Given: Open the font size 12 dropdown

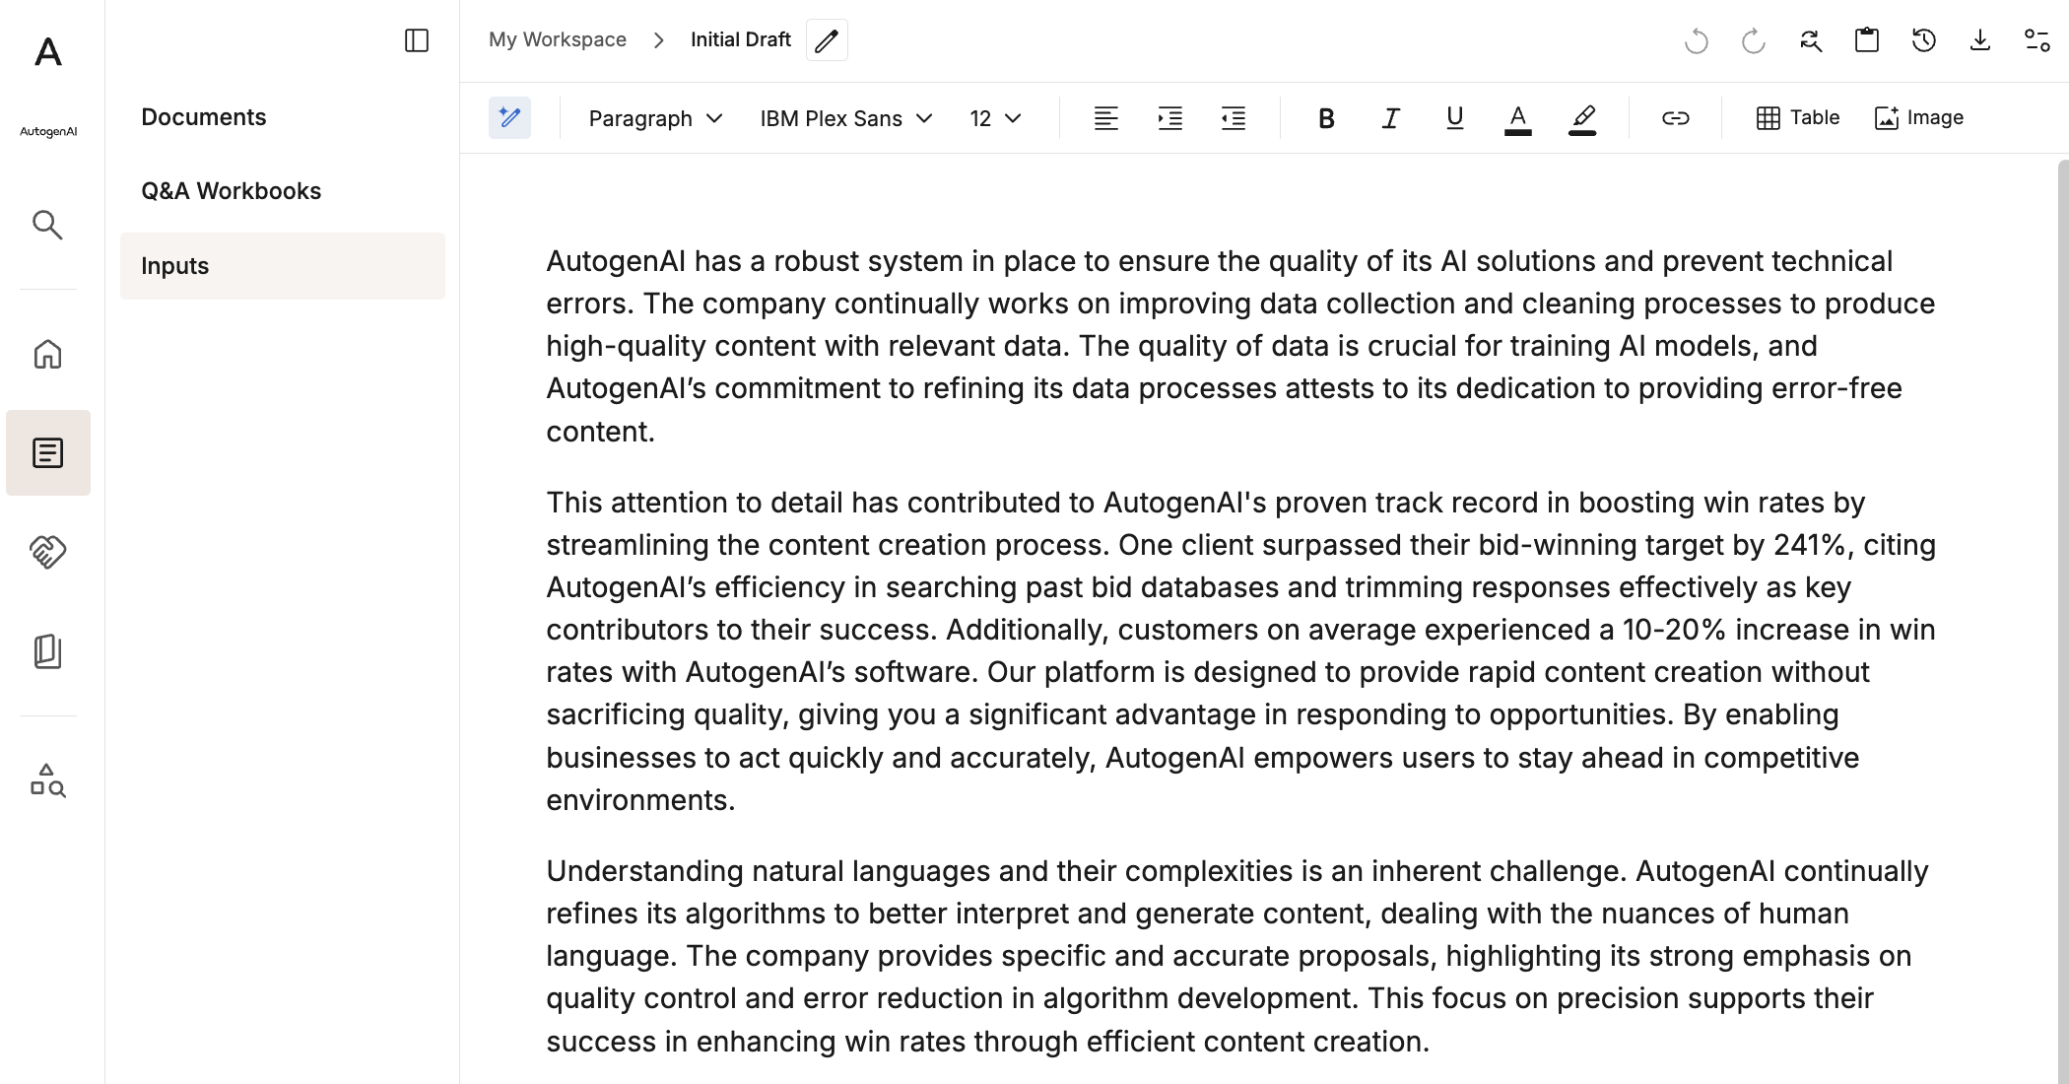Looking at the screenshot, I should click(x=995, y=118).
